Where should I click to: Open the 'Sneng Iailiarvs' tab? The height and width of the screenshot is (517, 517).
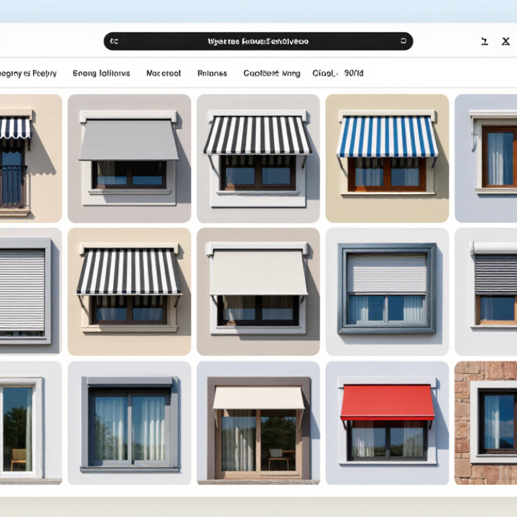(x=101, y=73)
